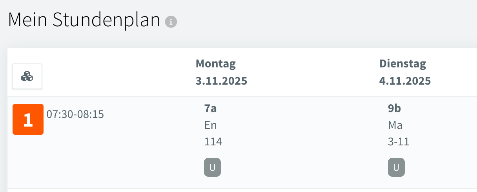The width and height of the screenshot is (477, 192).
Task: Click the cubes icon button
Action: (x=27, y=76)
